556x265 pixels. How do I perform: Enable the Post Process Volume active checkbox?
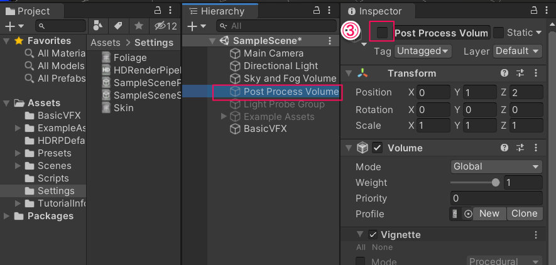pyautogui.click(x=382, y=33)
